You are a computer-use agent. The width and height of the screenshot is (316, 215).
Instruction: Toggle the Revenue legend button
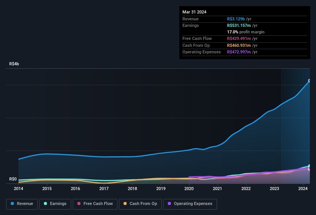22,204
